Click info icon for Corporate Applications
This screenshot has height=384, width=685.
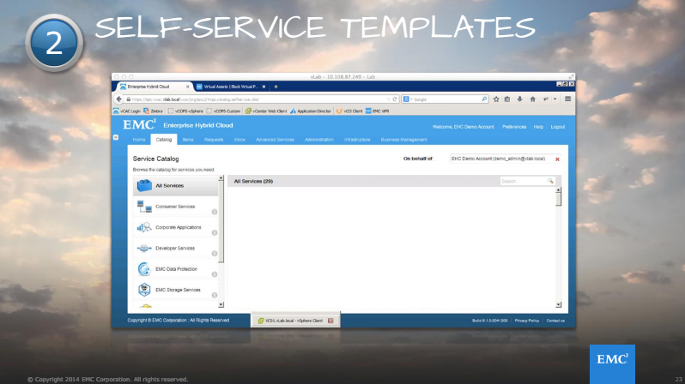[x=215, y=232]
